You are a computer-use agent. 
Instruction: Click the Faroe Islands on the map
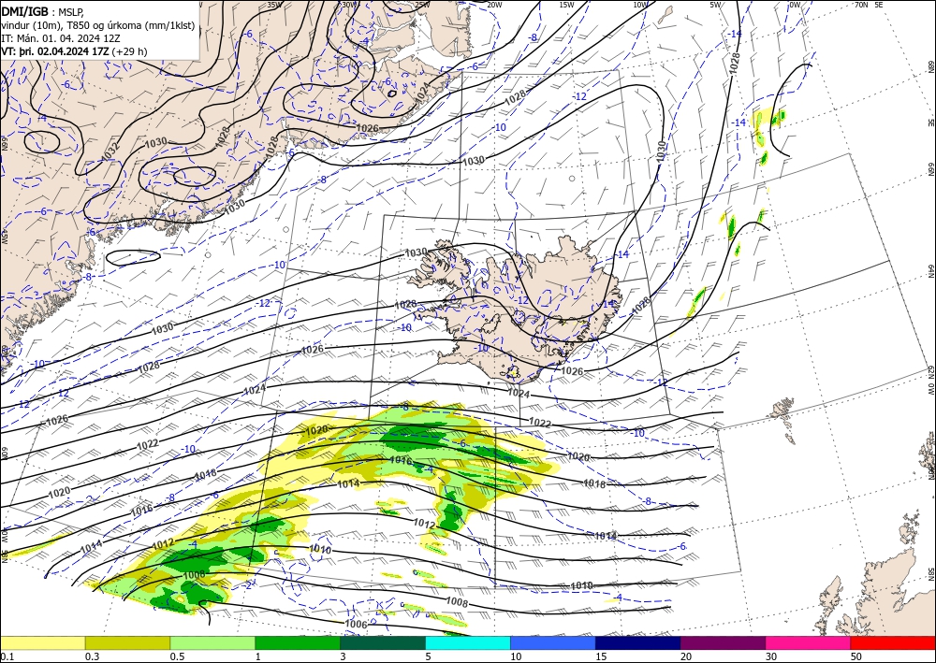783,417
